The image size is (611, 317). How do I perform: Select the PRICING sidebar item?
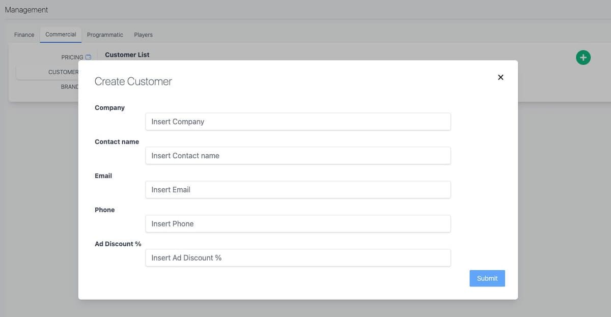(x=72, y=57)
